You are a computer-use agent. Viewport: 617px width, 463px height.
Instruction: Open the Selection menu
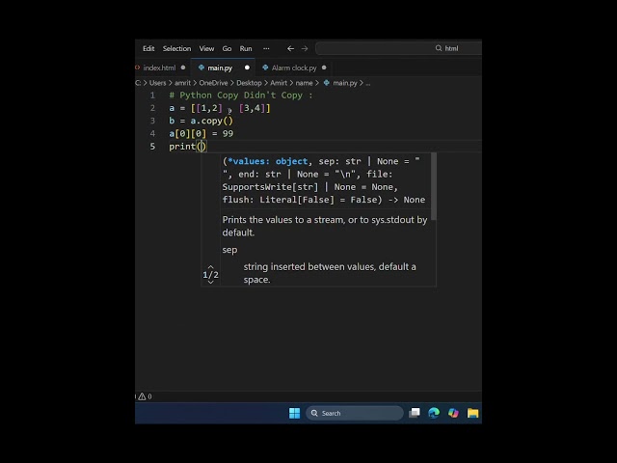tap(176, 48)
